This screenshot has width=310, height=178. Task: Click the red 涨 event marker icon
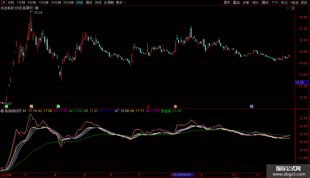[175, 106]
